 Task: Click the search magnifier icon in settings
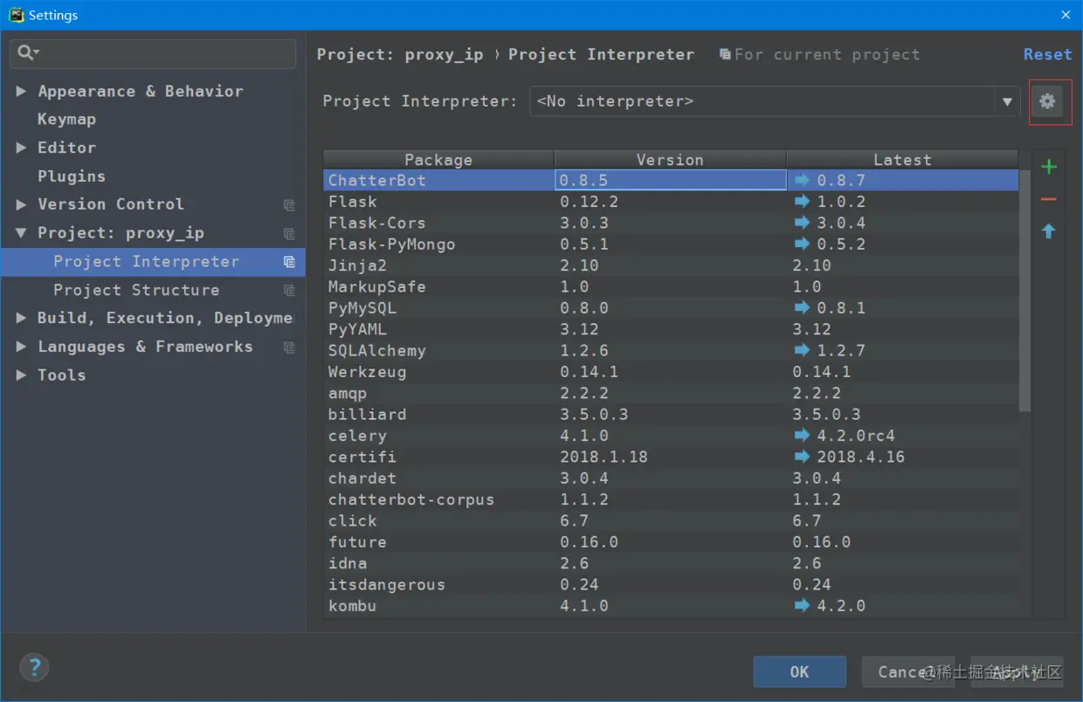(x=27, y=53)
